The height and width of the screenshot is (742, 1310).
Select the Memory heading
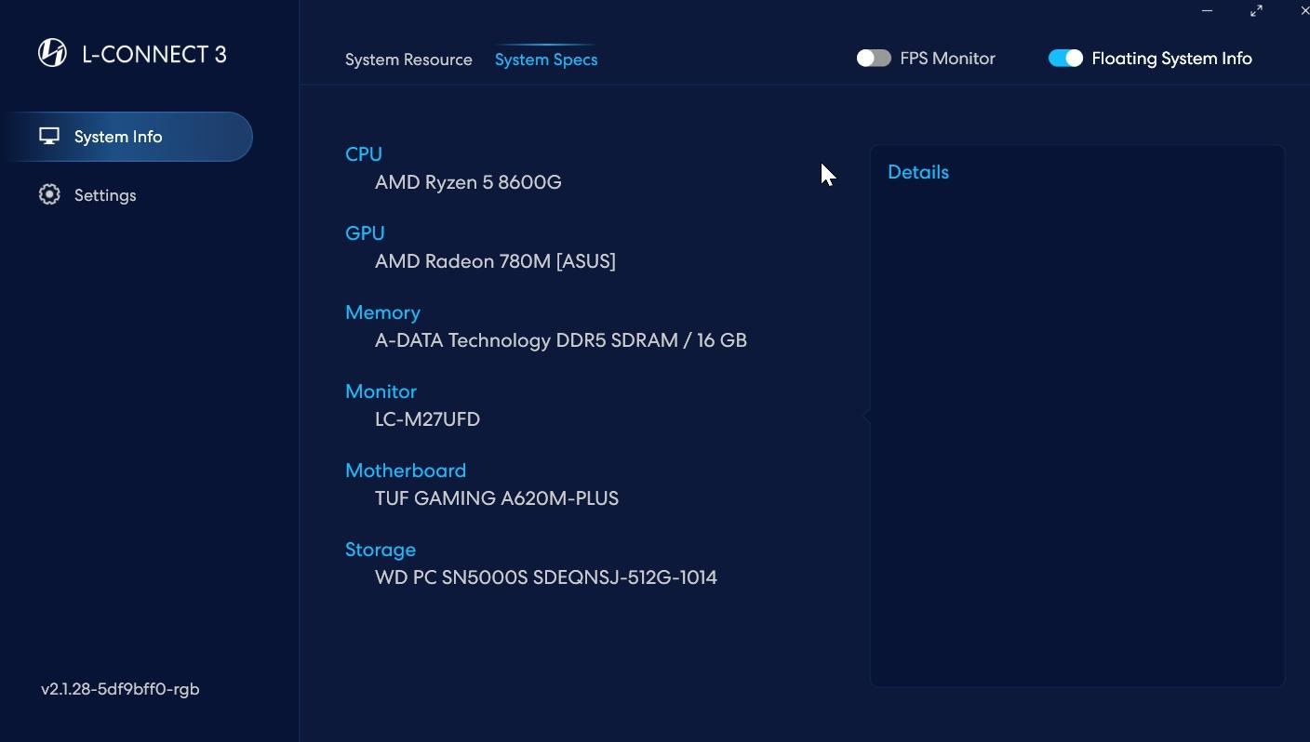[382, 312]
